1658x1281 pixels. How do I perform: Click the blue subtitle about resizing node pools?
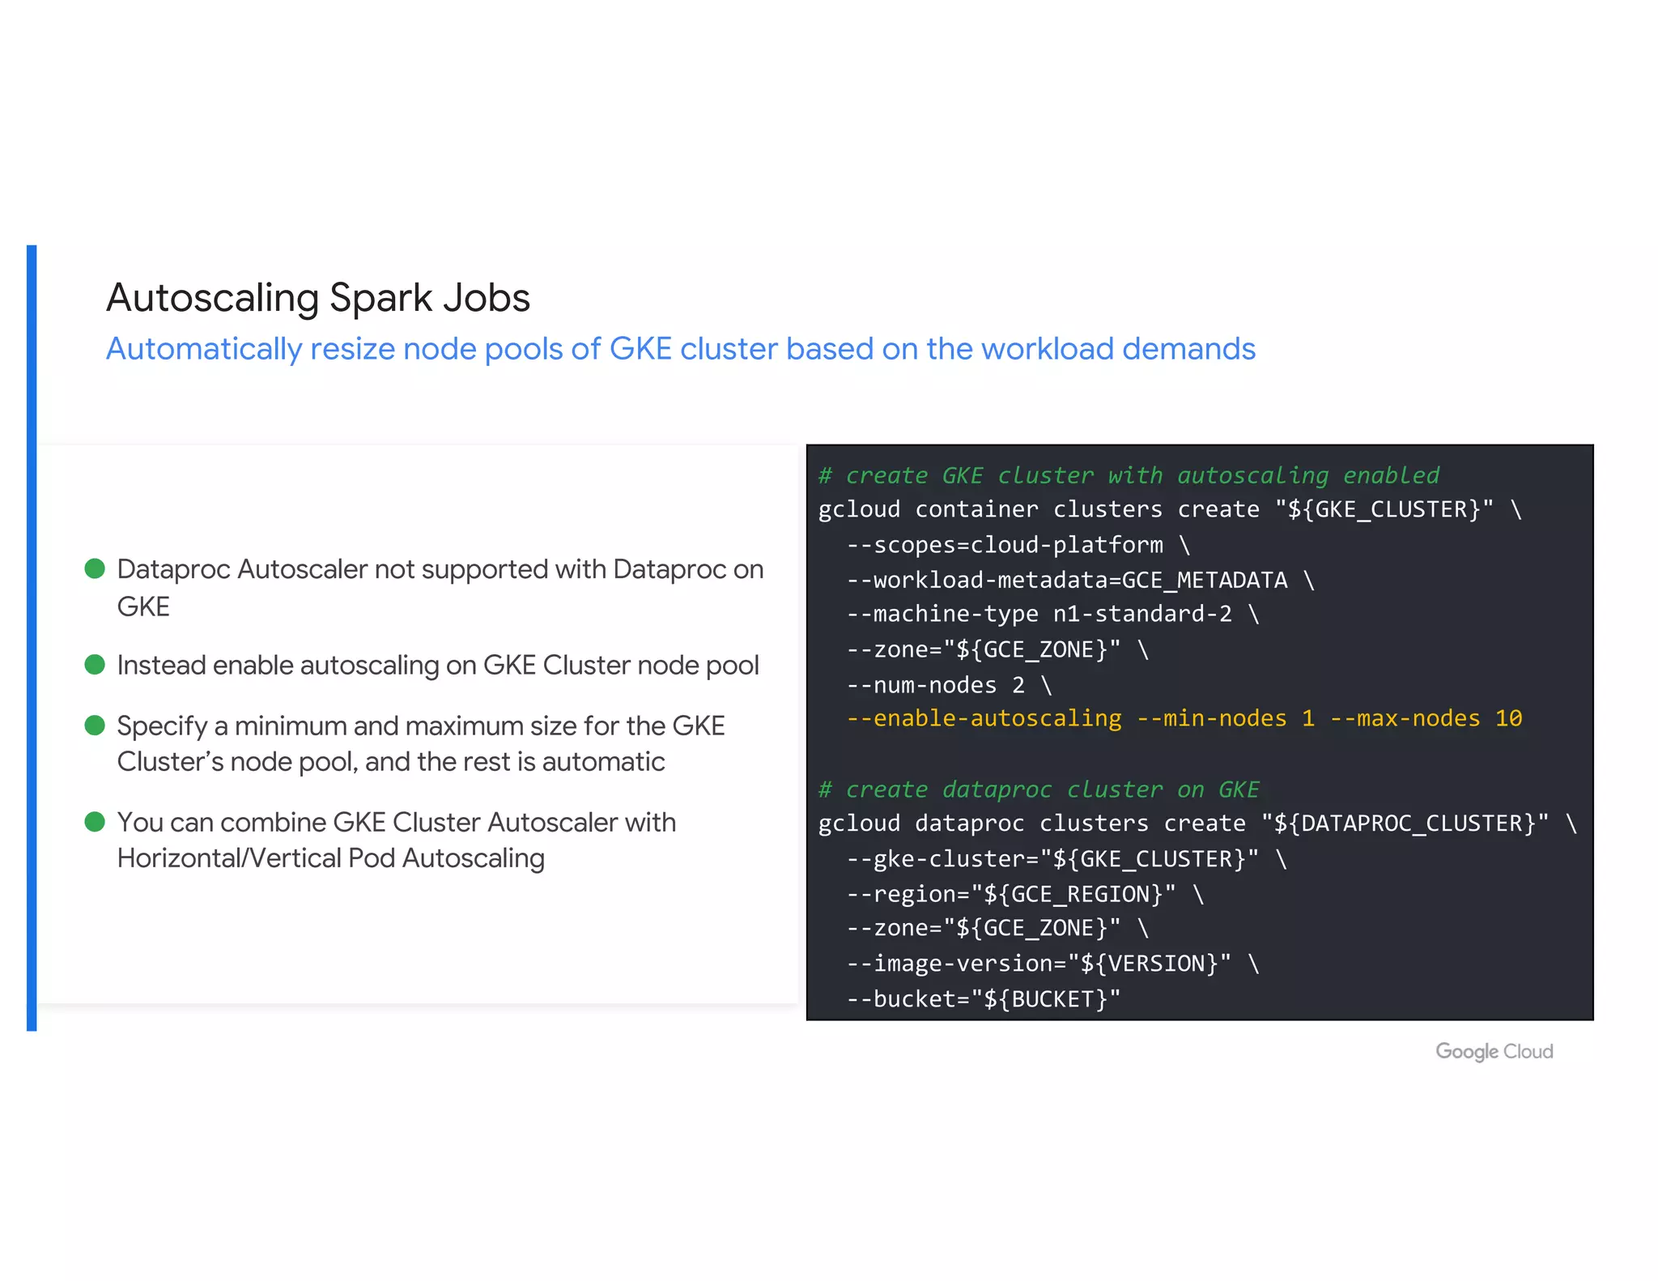pyautogui.click(x=680, y=349)
